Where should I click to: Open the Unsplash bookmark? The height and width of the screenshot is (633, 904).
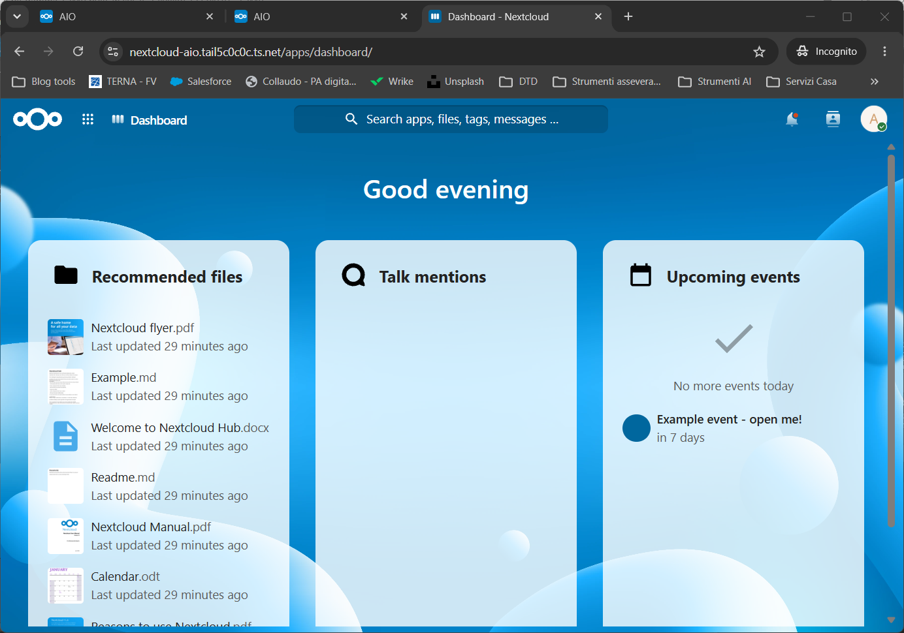455,82
